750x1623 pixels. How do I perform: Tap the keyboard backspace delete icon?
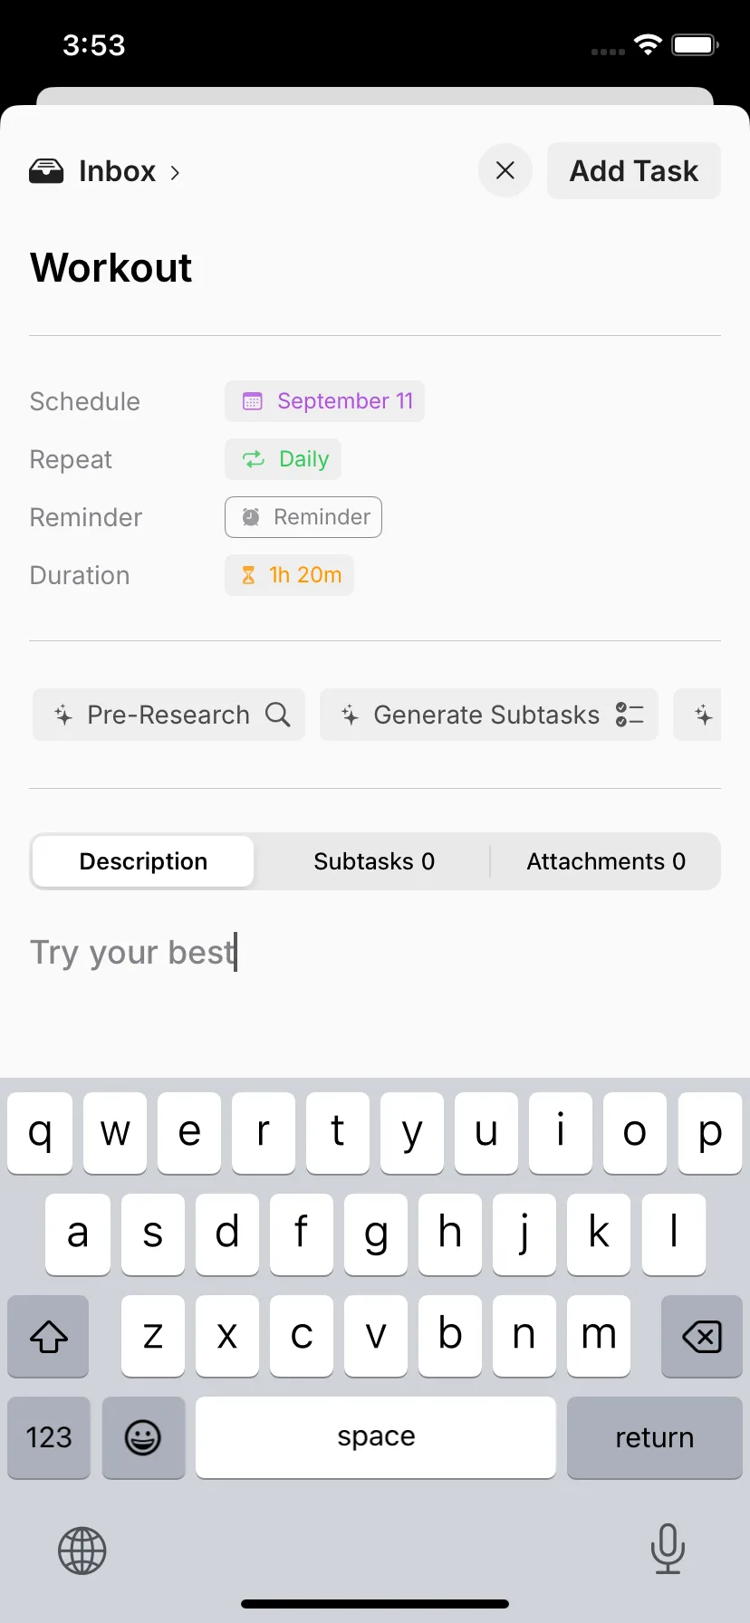(702, 1336)
